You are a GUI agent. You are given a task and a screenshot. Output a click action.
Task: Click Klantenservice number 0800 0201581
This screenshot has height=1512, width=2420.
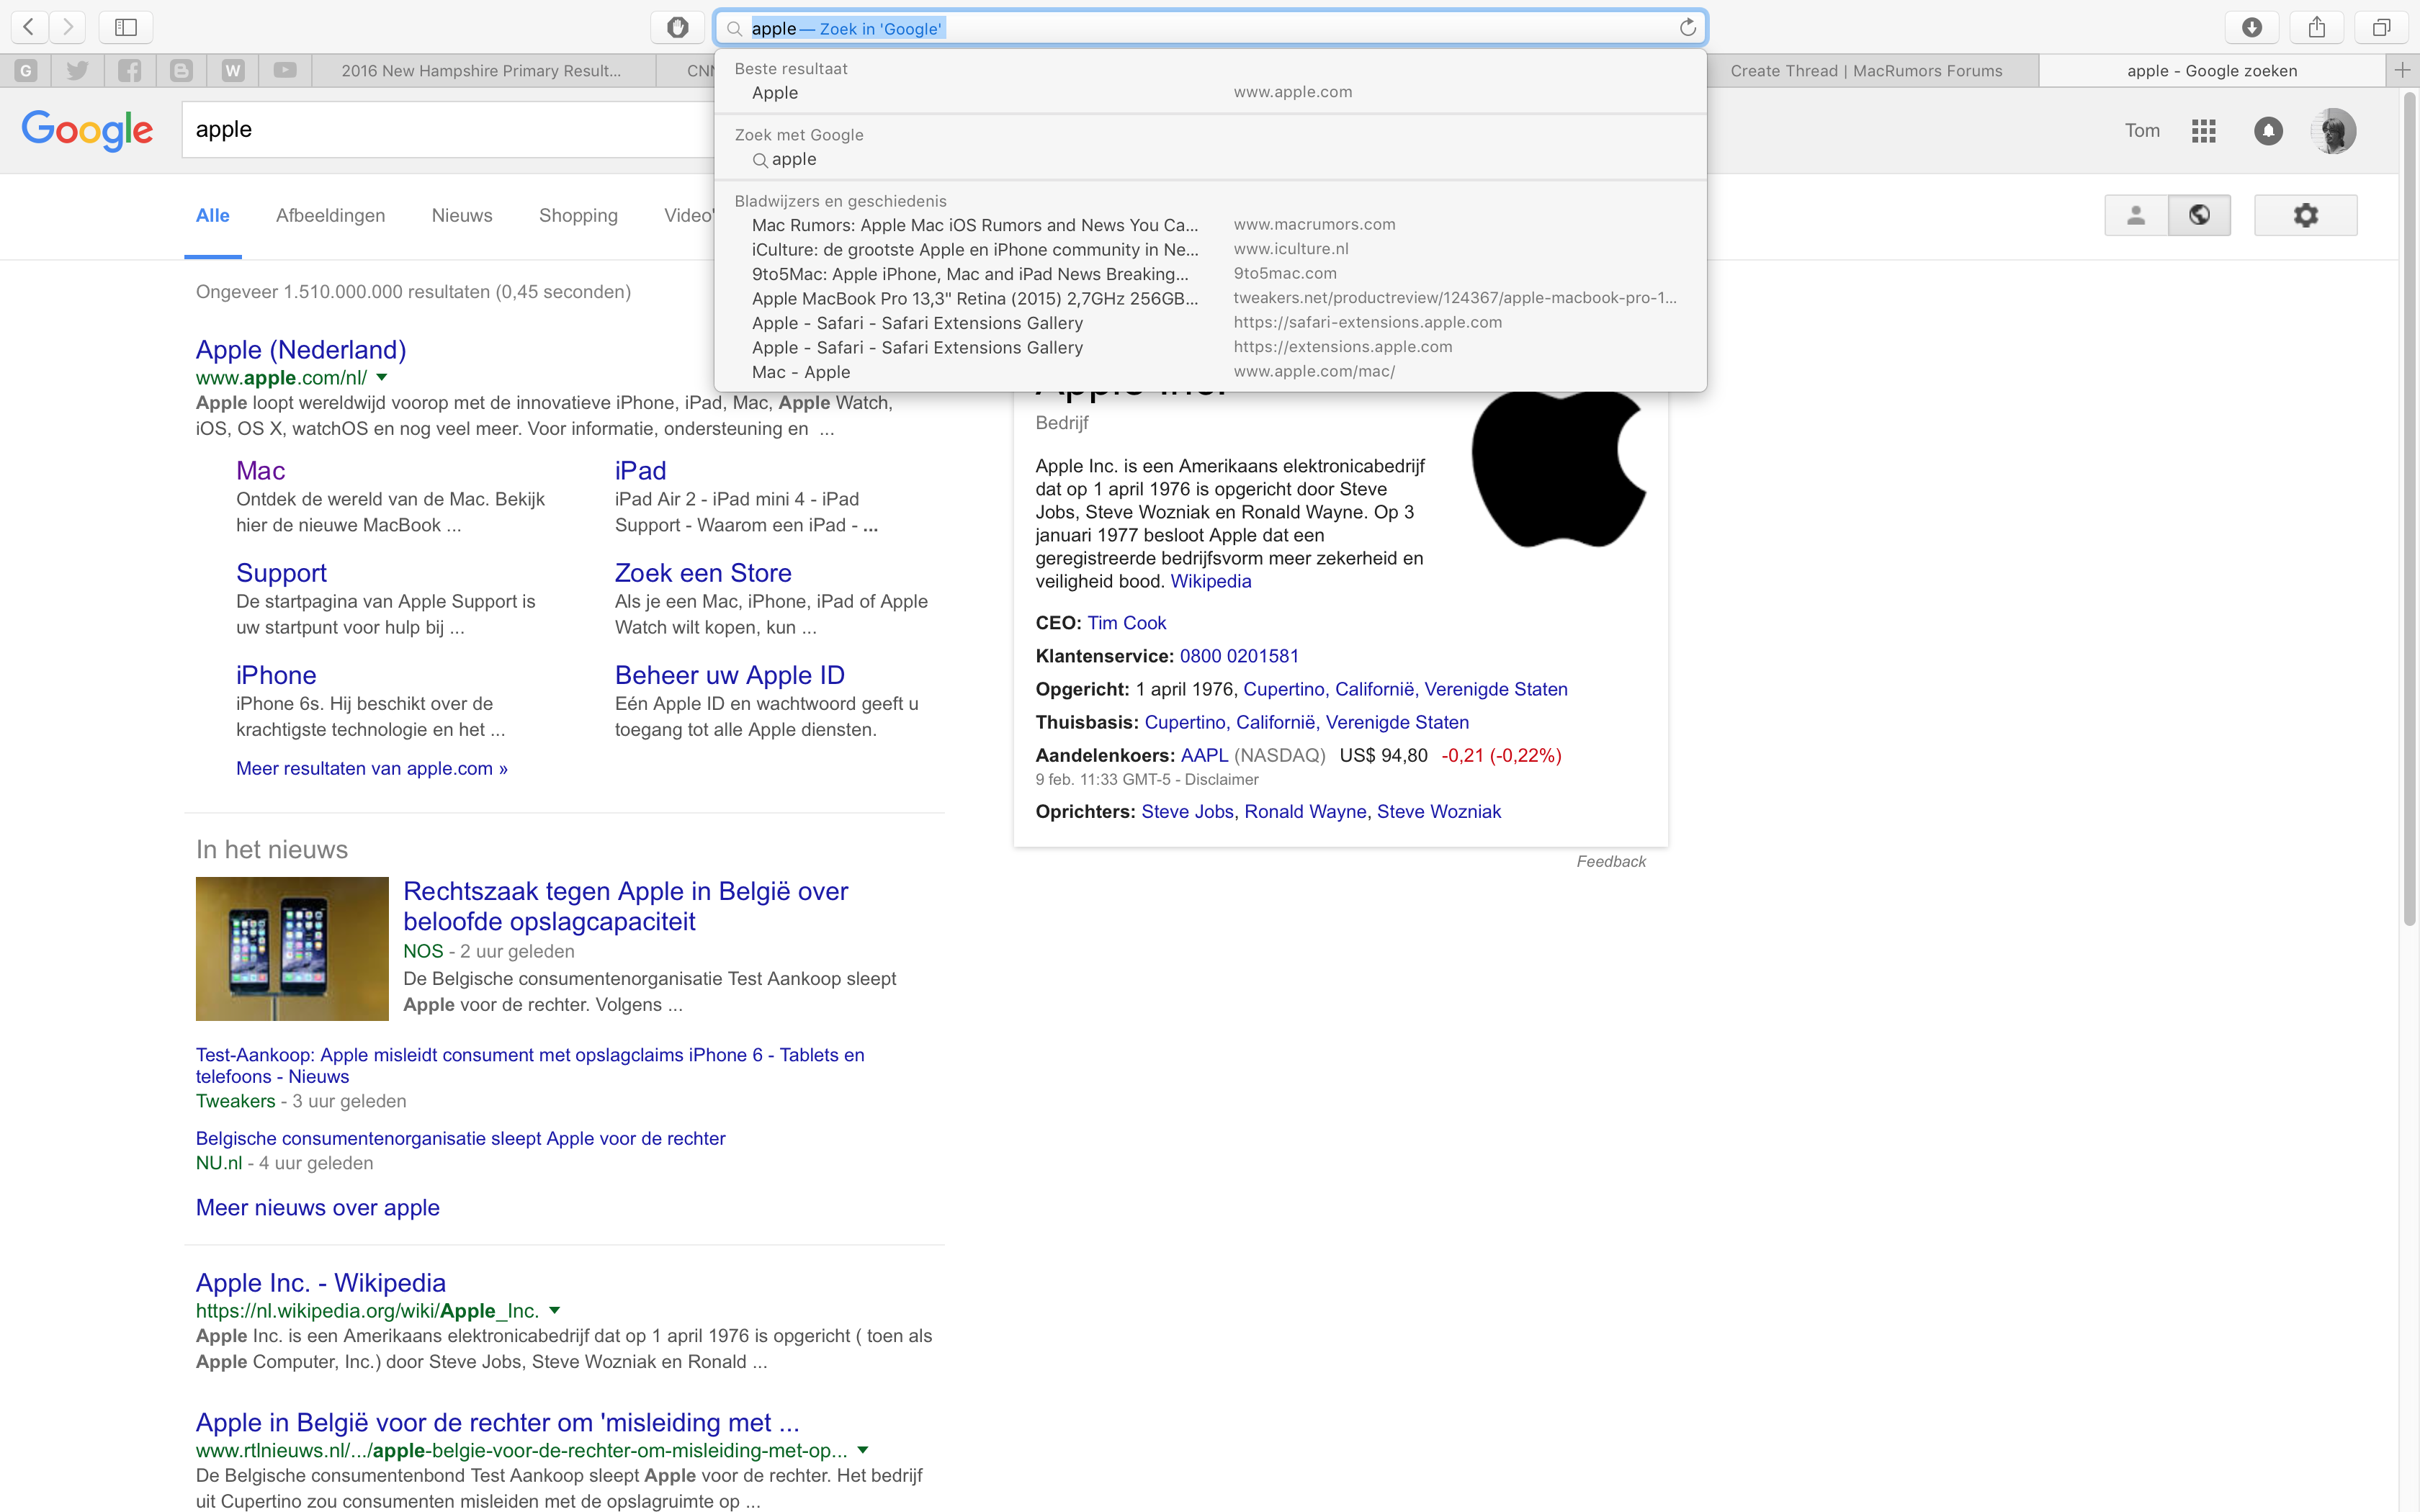click(x=1239, y=656)
